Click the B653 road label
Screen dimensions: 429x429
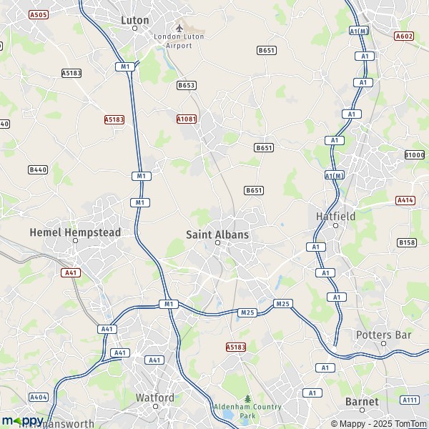click(187, 85)
